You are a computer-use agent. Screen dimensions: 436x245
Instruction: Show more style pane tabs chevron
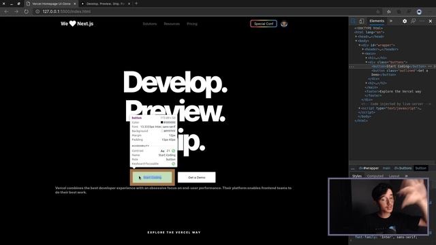coord(406,176)
